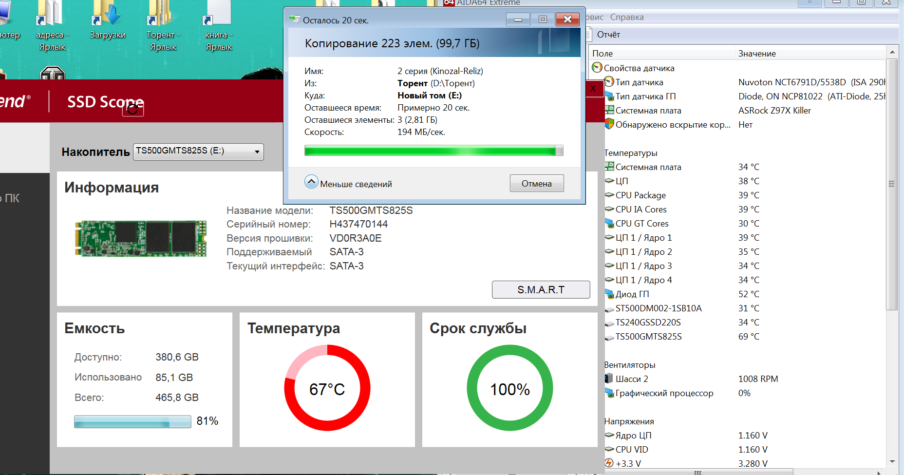Select the CPU Package row icon

609,195
